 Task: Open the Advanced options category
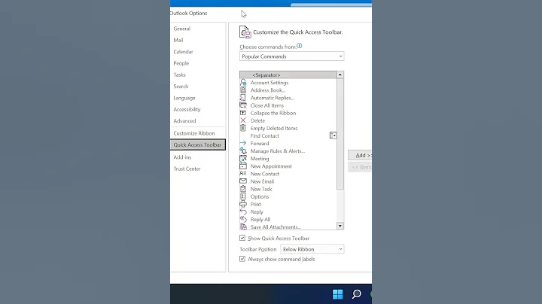184,121
